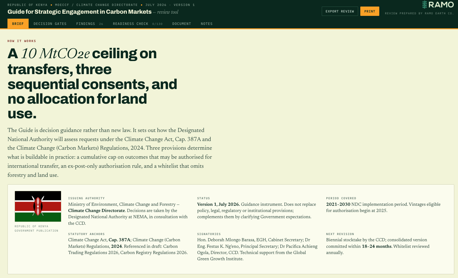Click the '18–24 months' bold text

tap(376, 247)
